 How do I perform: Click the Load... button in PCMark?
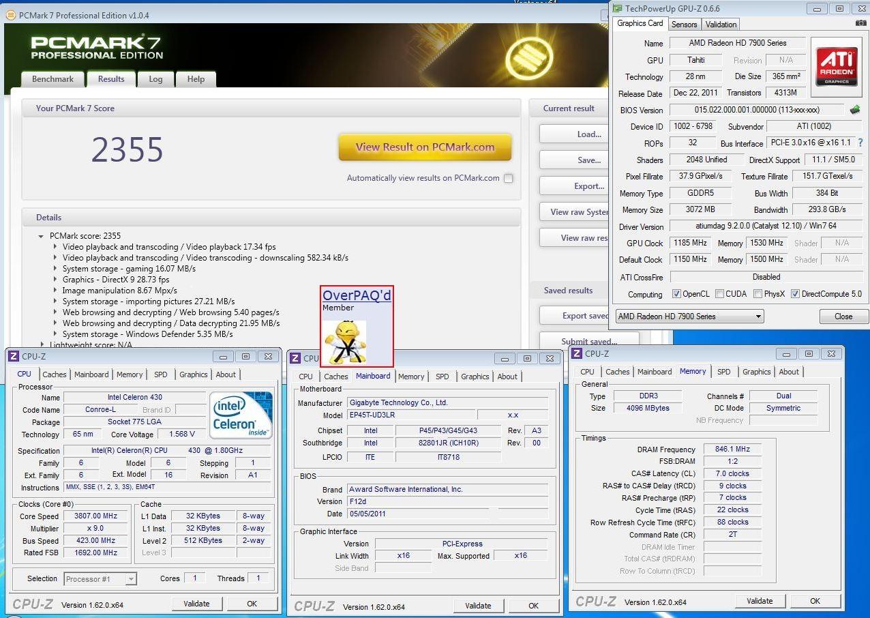point(573,134)
